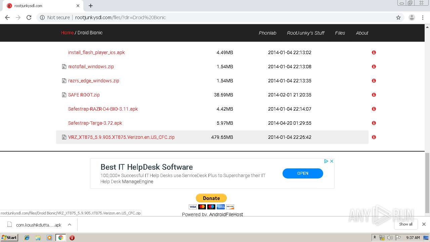Image resolution: width=430 pixels, height=242 pixels.
Task: Click the Windows Start button
Action: click(9, 238)
